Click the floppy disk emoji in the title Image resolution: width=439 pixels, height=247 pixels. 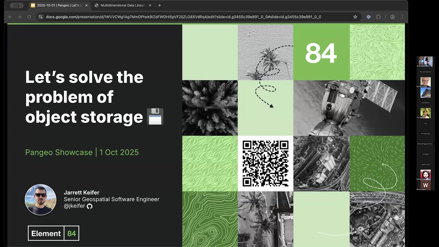coord(155,117)
